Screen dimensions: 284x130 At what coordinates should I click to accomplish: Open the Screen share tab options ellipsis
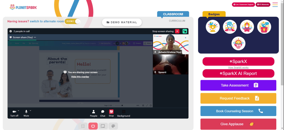tap(35, 37)
